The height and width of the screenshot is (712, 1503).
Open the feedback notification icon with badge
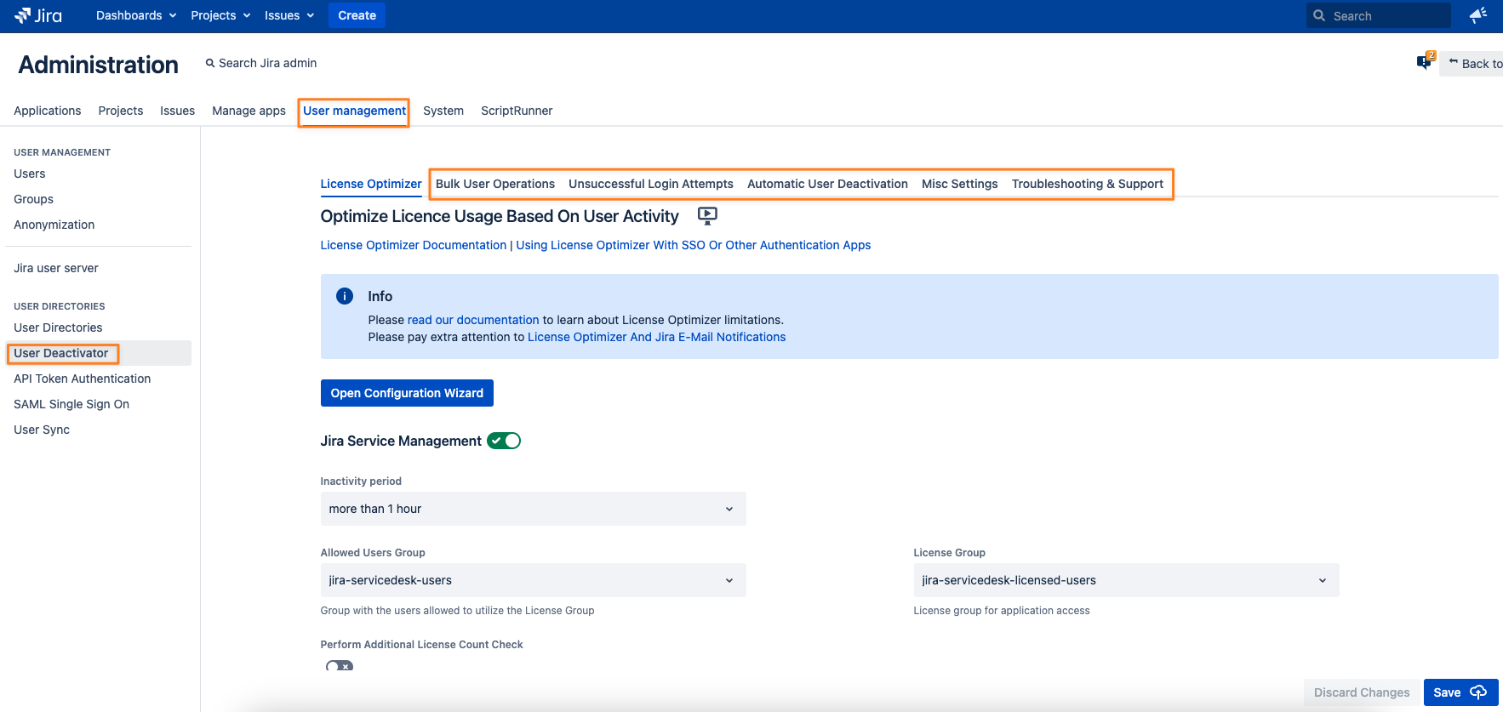[1424, 62]
